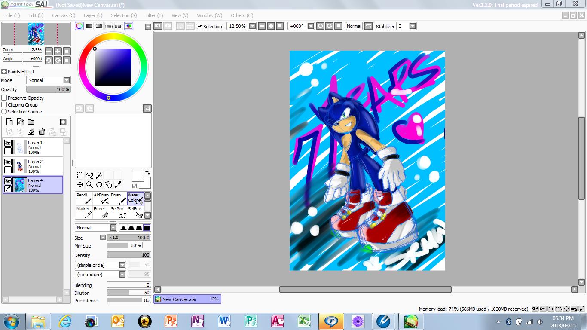Open Microsoft Word from the taskbar
Image resolution: width=587 pixels, height=330 pixels.
[x=224, y=321]
